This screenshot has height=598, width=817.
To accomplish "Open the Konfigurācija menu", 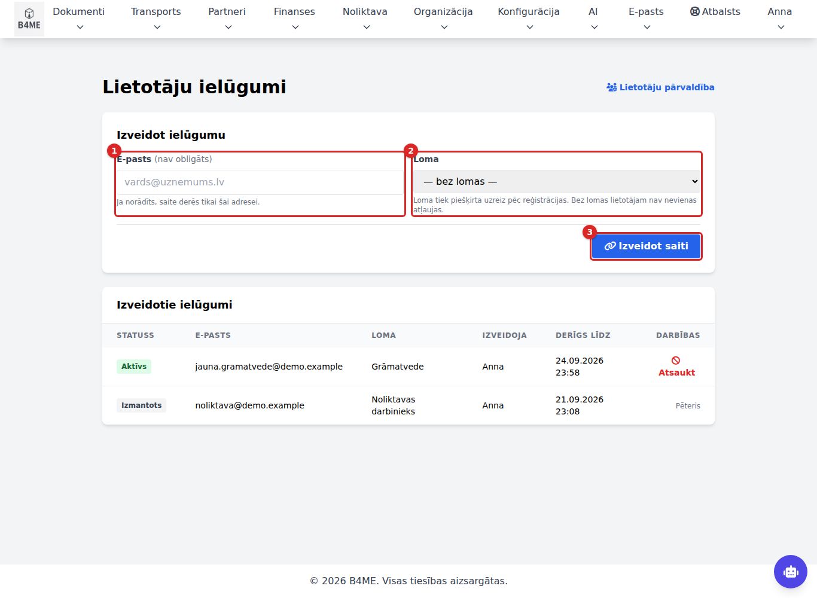I will (x=529, y=19).
